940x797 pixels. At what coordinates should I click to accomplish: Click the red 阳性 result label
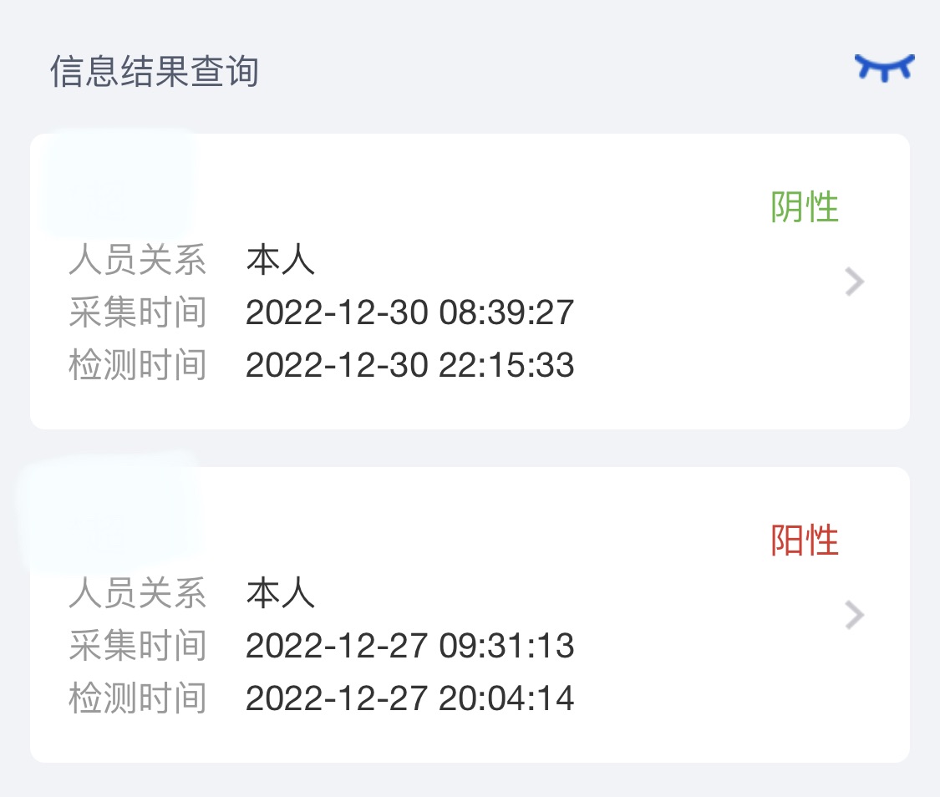click(804, 541)
